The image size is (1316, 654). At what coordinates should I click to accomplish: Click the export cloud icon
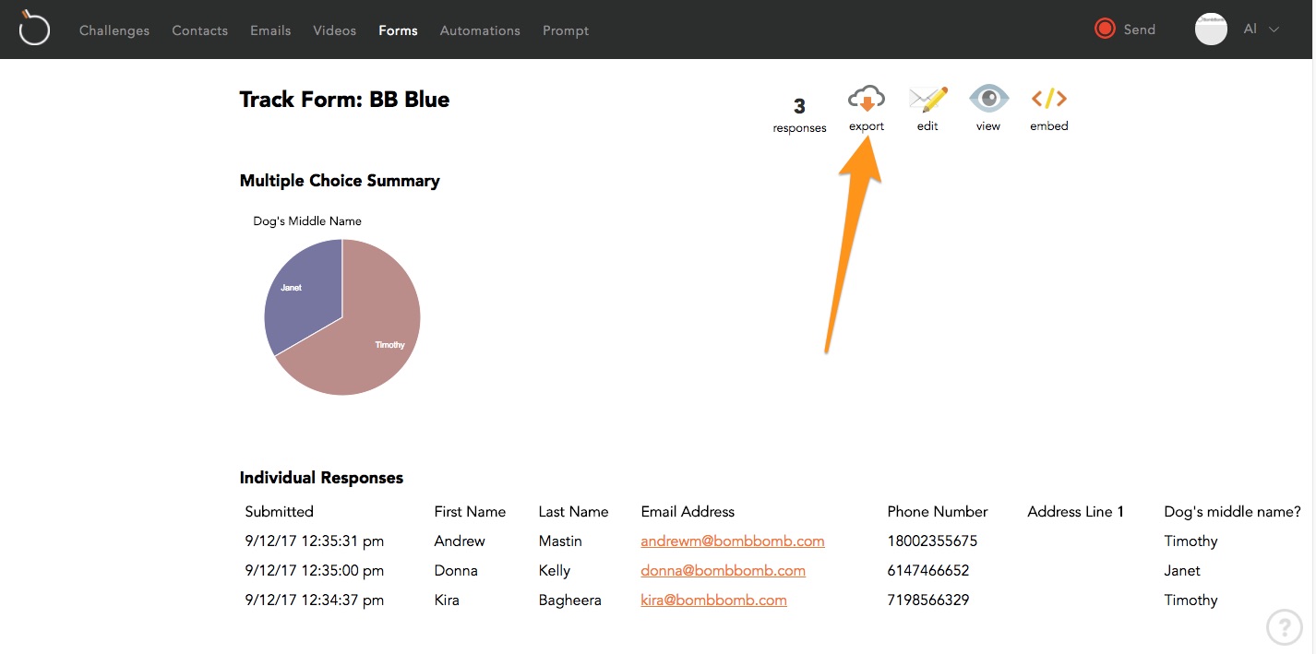pos(867,99)
